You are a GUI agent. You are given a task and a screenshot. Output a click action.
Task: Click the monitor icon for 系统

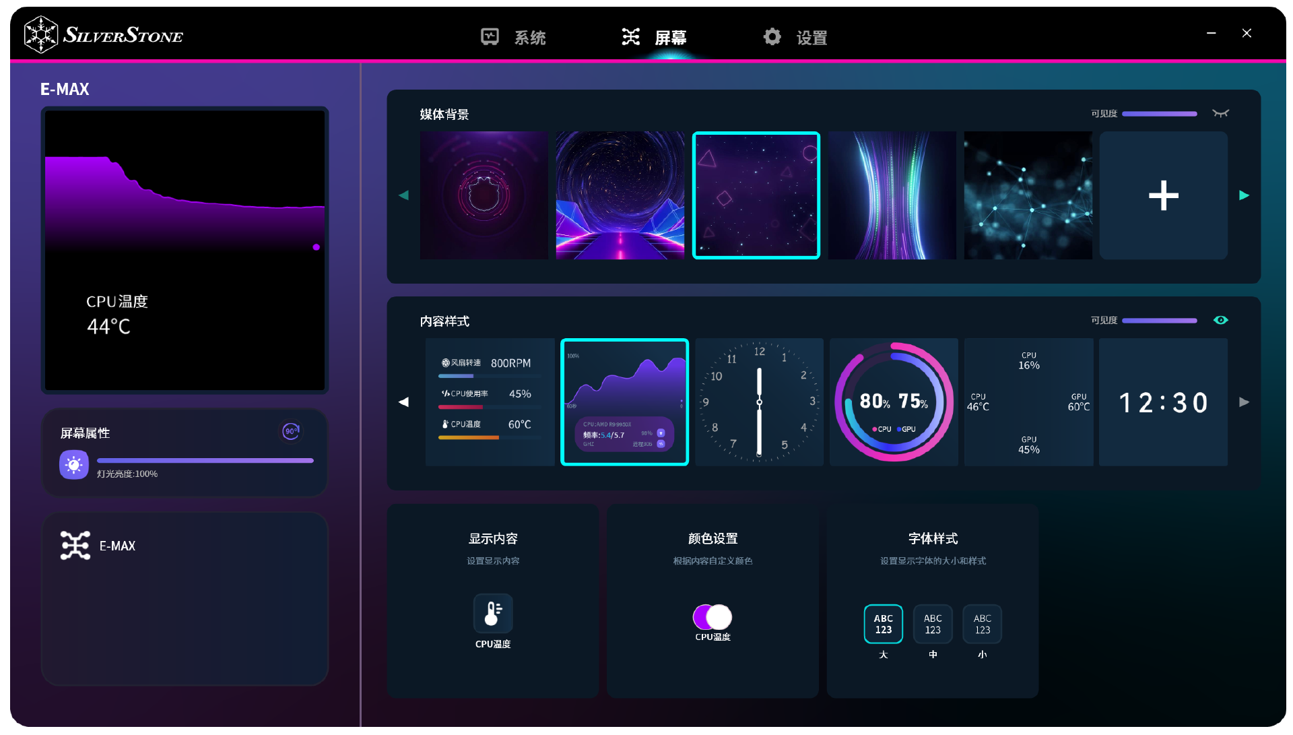[490, 37]
